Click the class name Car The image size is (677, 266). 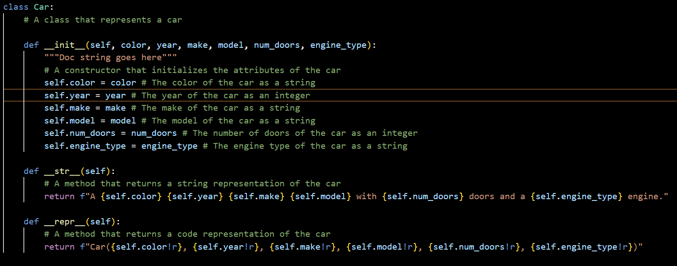click(42, 7)
